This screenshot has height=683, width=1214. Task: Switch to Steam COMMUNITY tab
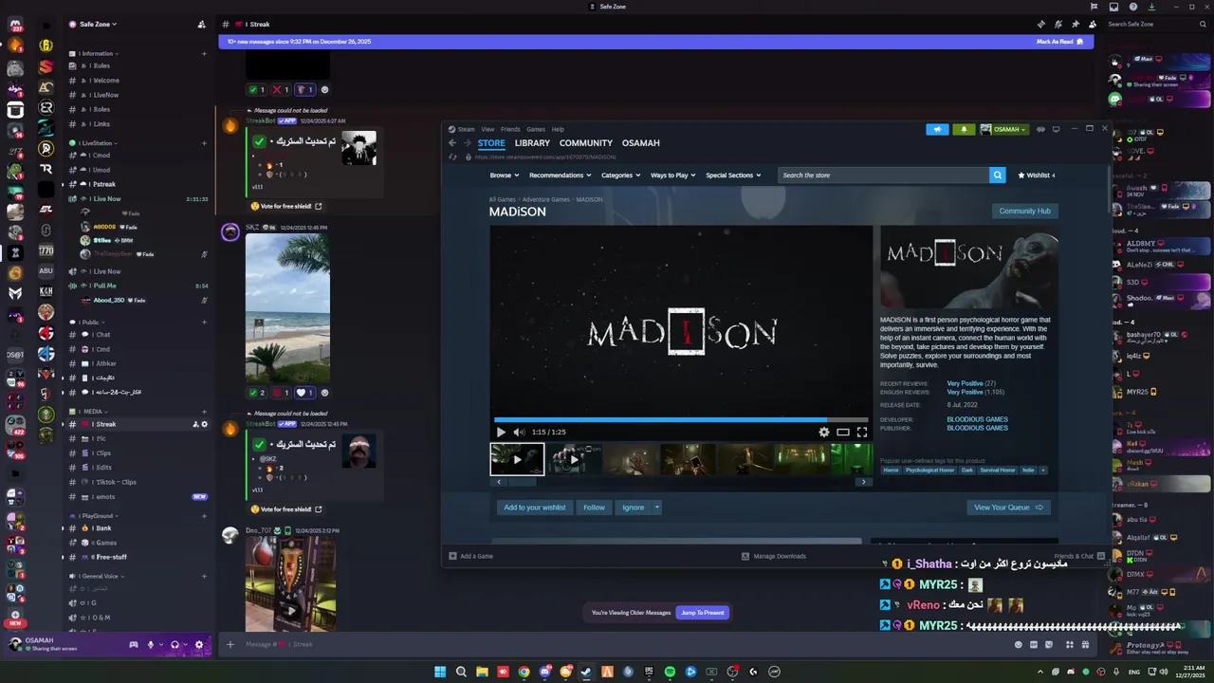coord(585,143)
